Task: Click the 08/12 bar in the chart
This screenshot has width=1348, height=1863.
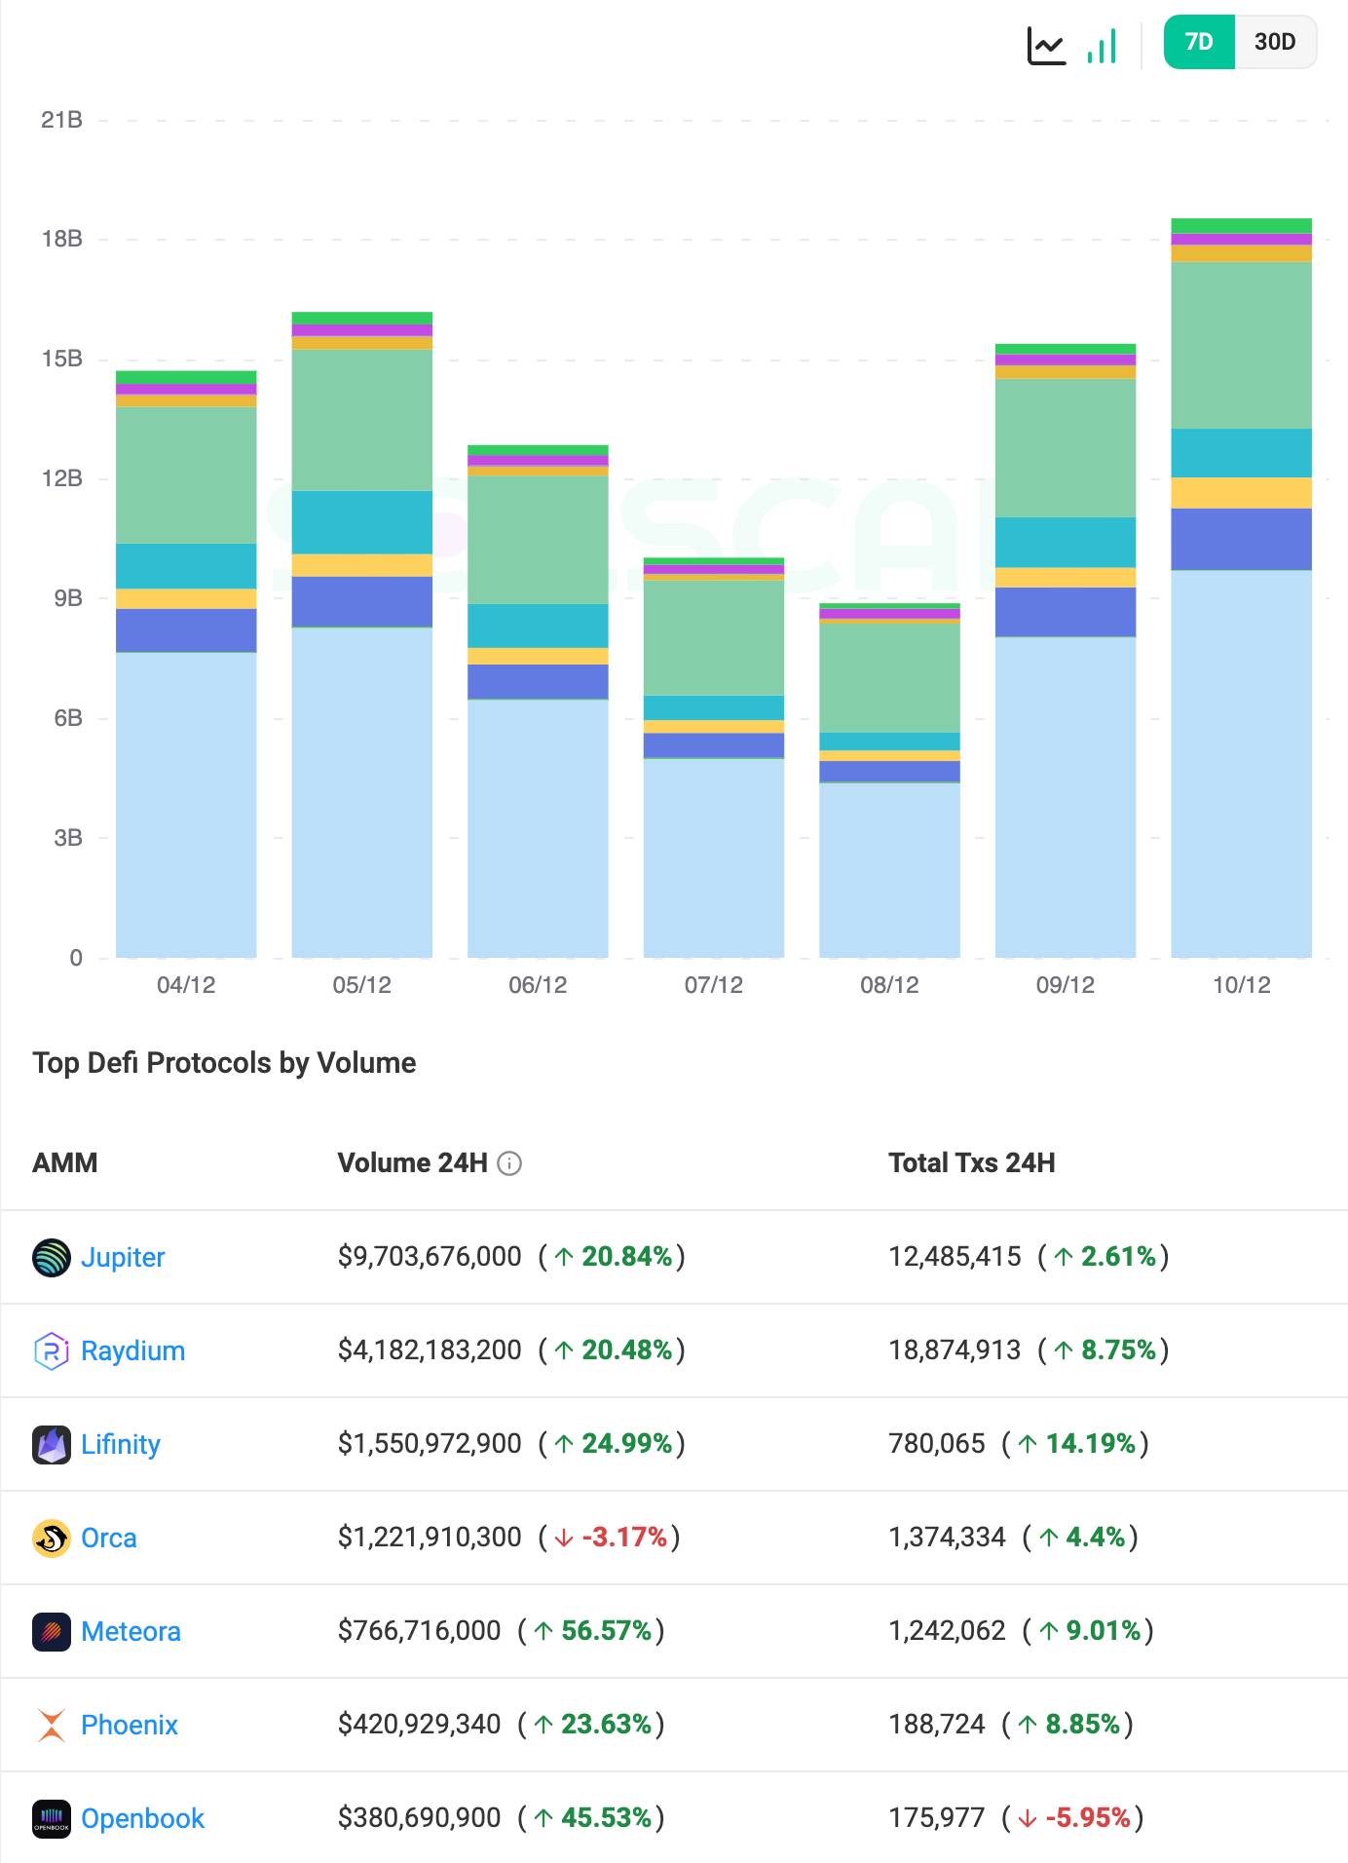Action: click(889, 780)
